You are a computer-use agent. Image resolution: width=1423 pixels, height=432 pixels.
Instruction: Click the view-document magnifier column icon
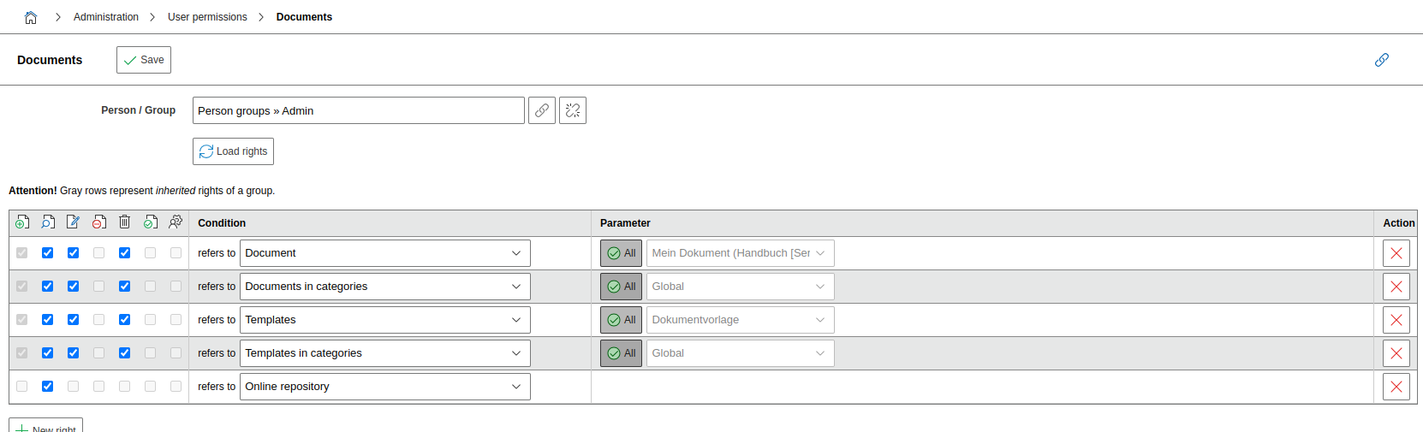[48, 222]
